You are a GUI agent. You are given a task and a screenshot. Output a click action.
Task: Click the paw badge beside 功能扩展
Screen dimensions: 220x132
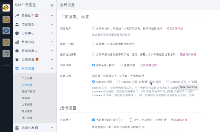point(37,128)
